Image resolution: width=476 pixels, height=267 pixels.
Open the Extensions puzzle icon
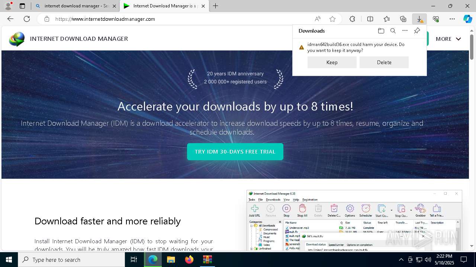coord(352,19)
